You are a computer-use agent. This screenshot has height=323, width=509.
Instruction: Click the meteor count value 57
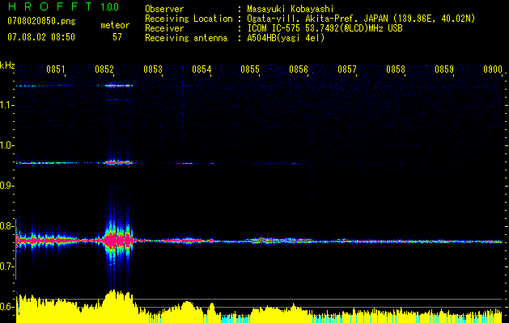click(x=117, y=37)
